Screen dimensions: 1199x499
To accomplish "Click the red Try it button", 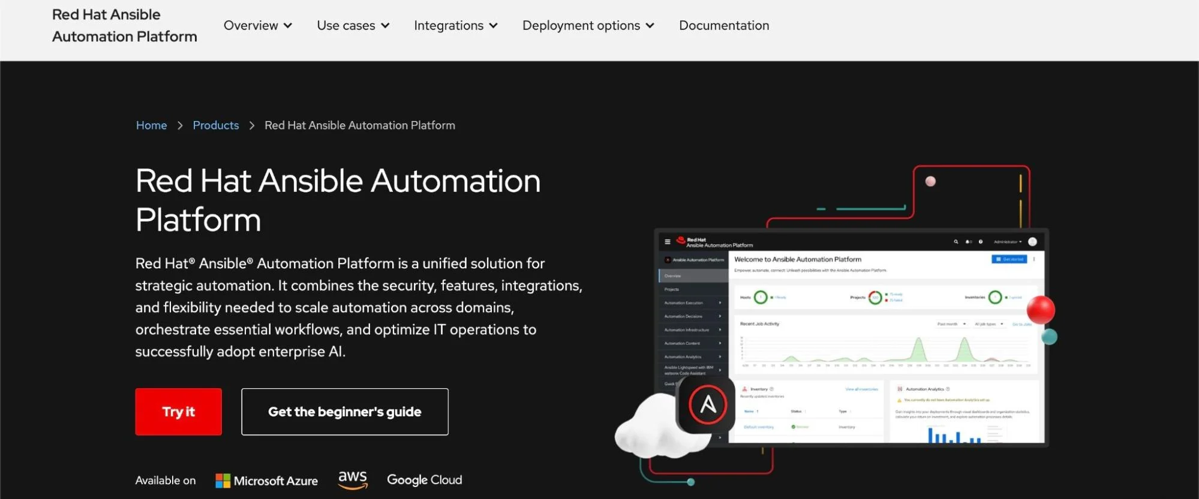I will [178, 412].
